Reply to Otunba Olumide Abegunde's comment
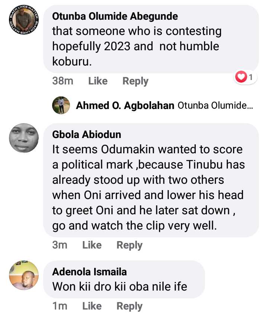Screen dimensions: 268x314 tap(135, 81)
